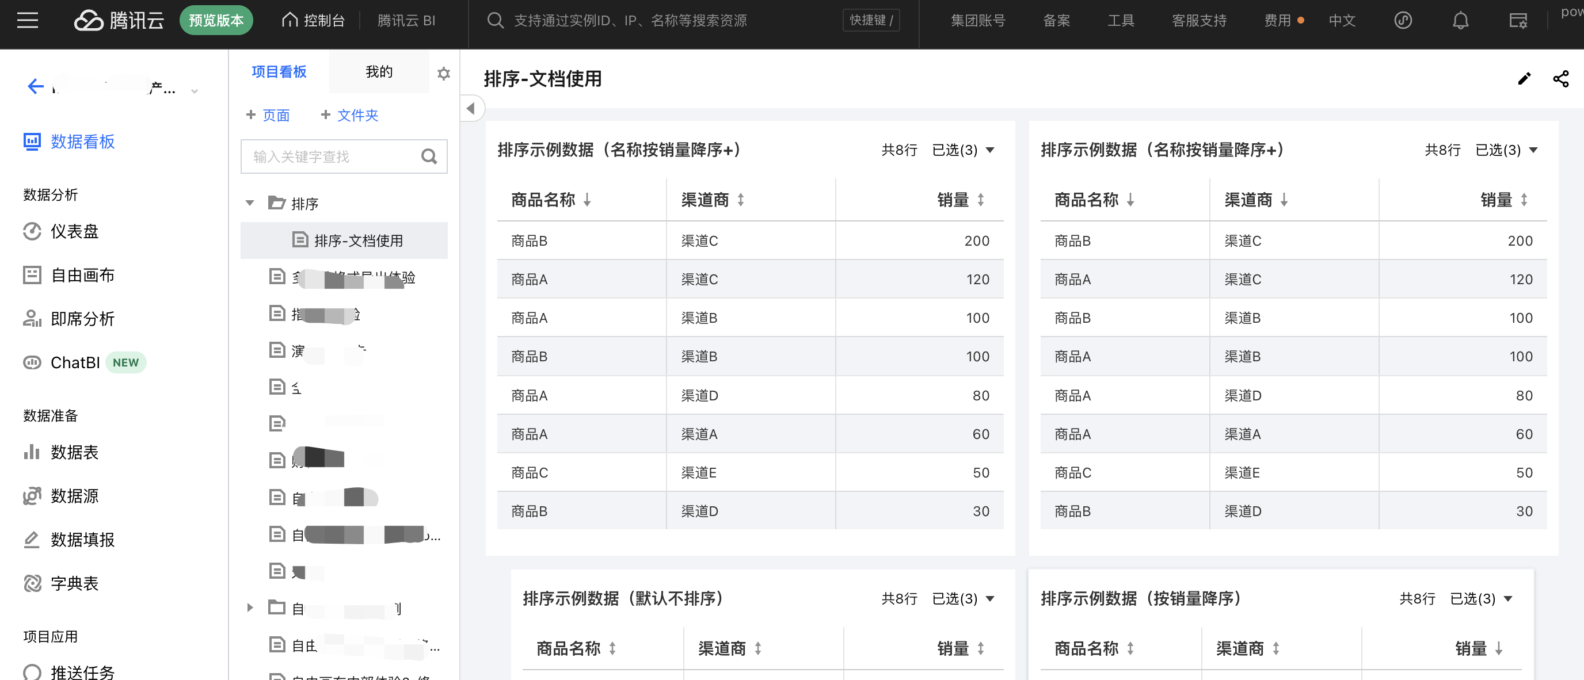Toggle 商品名称 sort arrow in second table
The image size is (1584, 680).
(1130, 200)
